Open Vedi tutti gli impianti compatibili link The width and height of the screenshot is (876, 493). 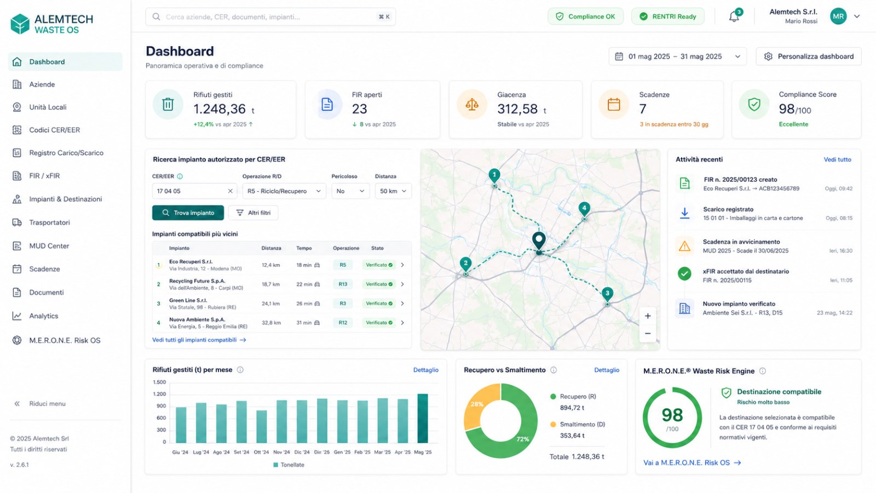pyautogui.click(x=199, y=340)
